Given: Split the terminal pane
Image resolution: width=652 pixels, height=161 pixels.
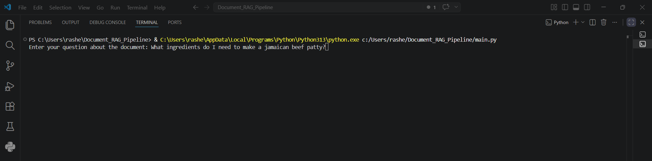Looking at the screenshot, I should [x=593, y=22].
